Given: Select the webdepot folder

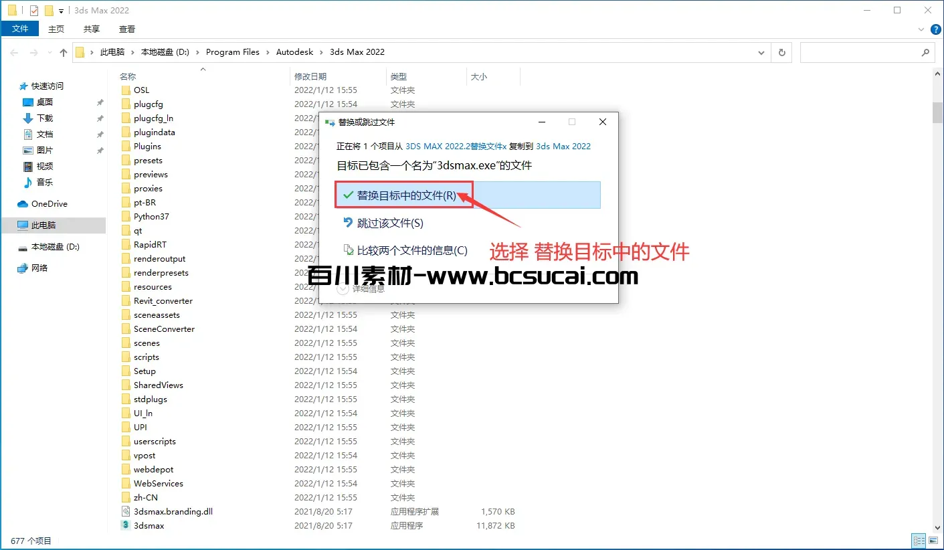Looking at the screenshot, I should click(x=153, y=470).
